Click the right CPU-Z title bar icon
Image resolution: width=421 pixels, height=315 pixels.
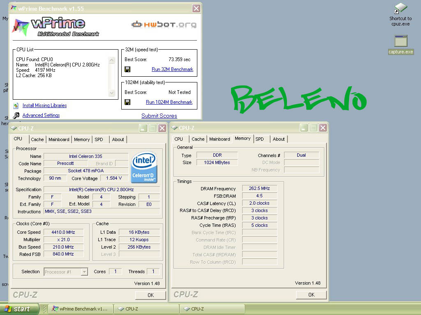coord(174,128)
